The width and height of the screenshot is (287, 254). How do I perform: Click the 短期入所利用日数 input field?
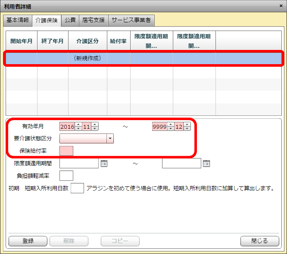coord(77,188)
